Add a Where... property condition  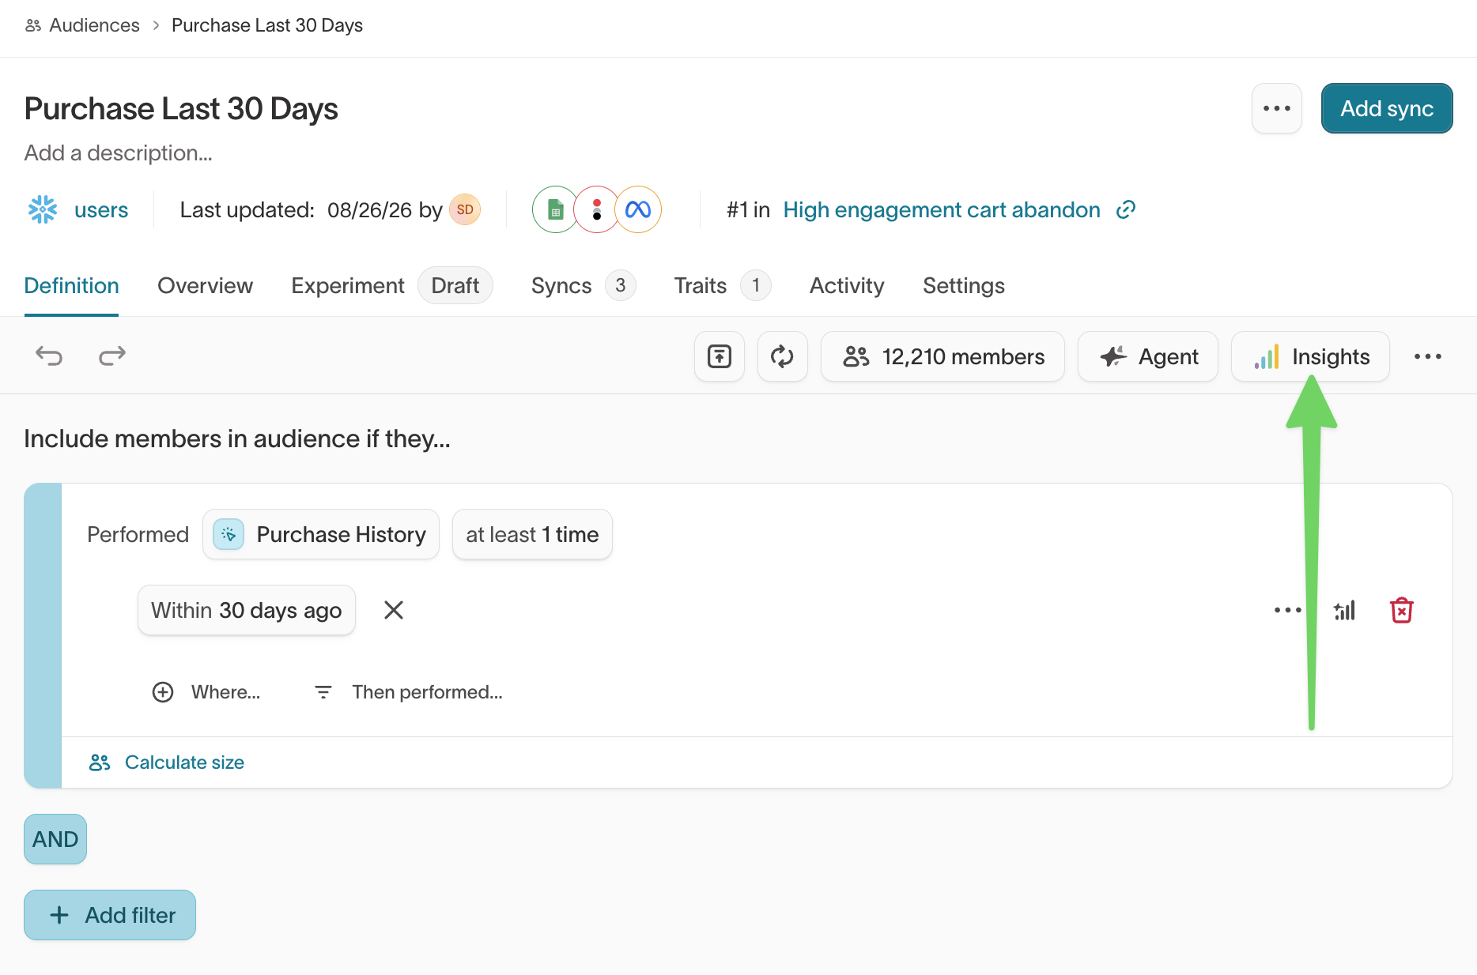[206, 692]
